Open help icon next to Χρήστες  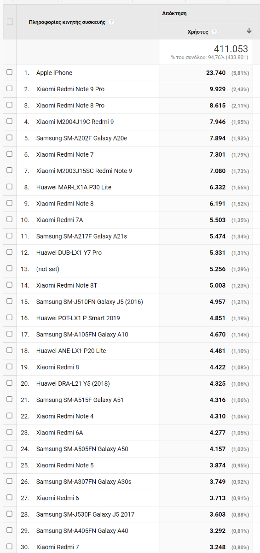[214, 32]
